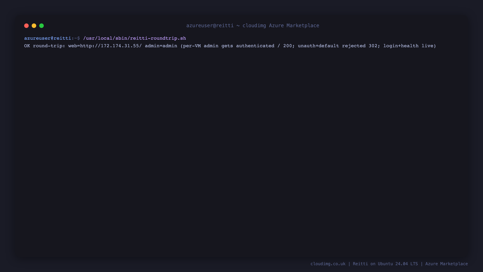This screenshot has height=272, width=483.
Task: Click the window title 'azureuser@reitti ~ cloudimg Azure Marketplace'
Action: (253, 26)
